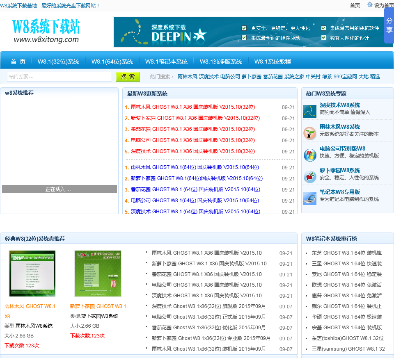394x358 pixels.
Task: Select hot search 999宝藏网
Action: click(x=345, y=77)
